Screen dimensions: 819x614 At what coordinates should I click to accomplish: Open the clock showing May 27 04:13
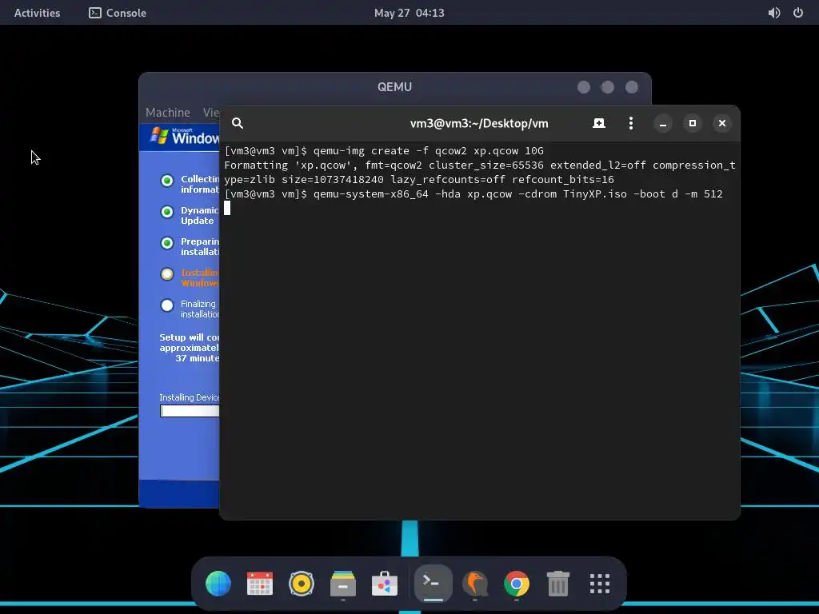point(409,13)
